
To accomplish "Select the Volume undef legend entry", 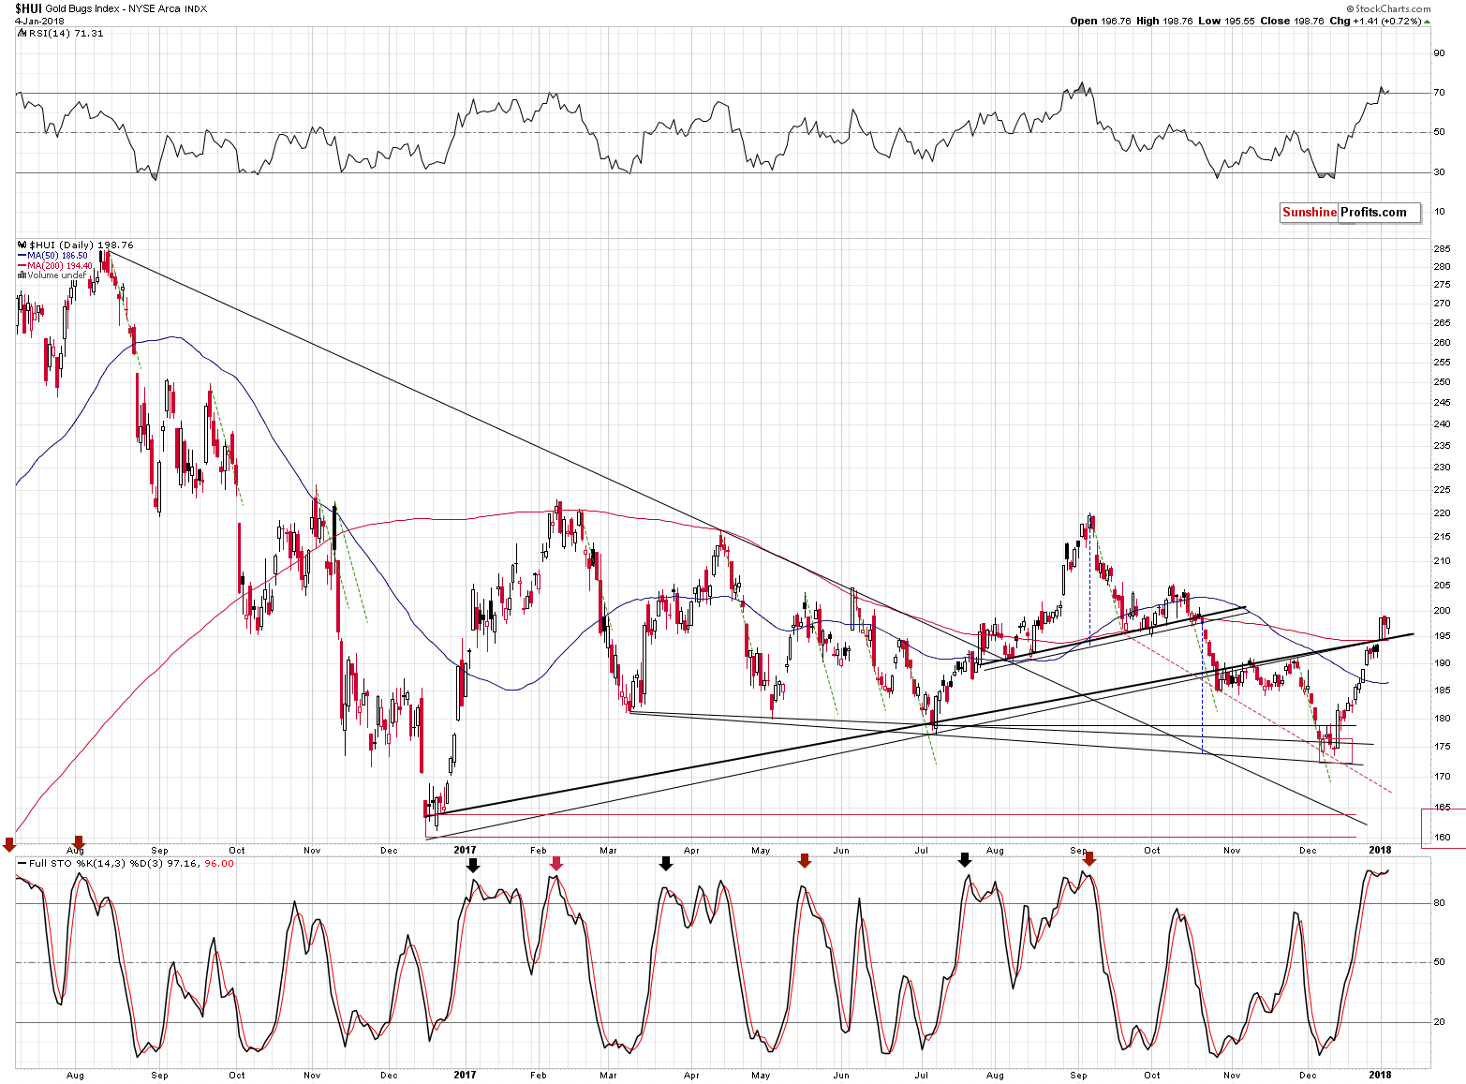I will [x=53, y=275].
